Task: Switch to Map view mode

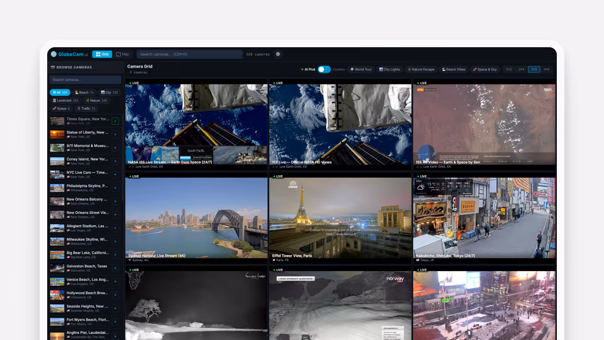Action: pos(122,54)
